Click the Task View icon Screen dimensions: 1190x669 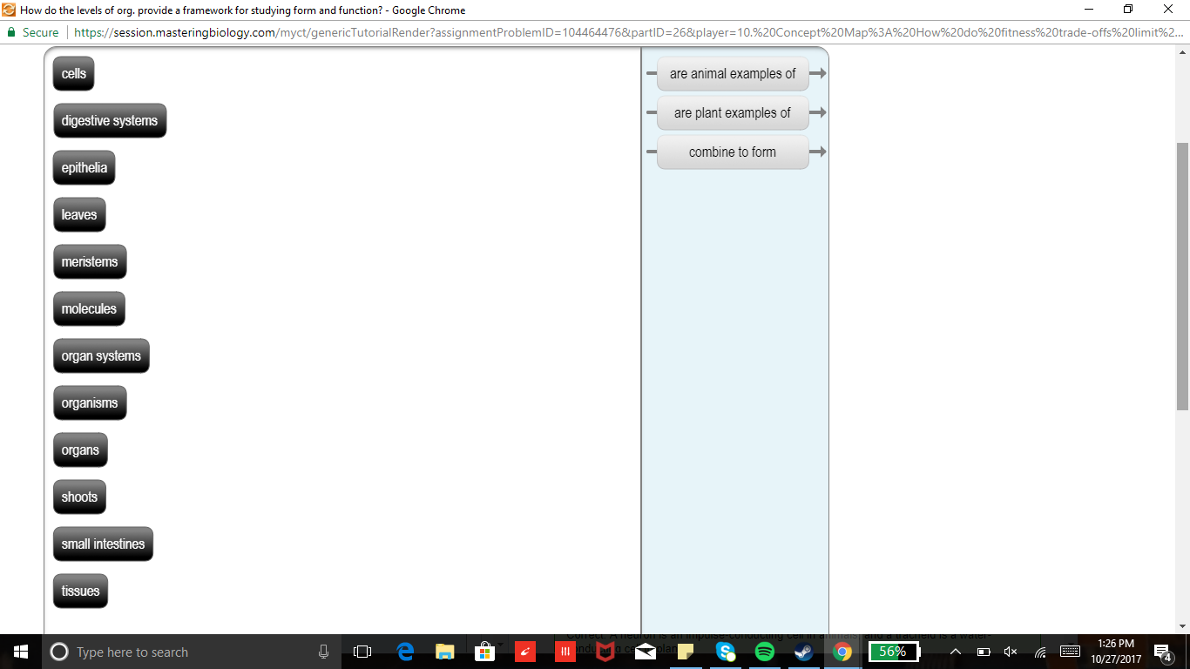(x=363, y=652)
